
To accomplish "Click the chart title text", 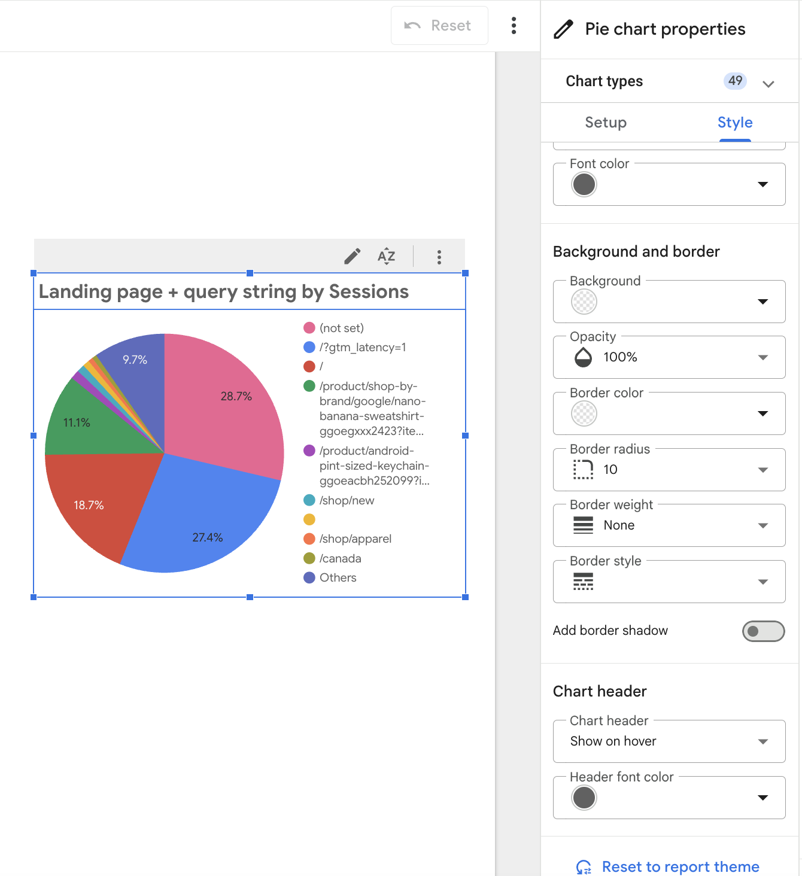I will (224, 291).
